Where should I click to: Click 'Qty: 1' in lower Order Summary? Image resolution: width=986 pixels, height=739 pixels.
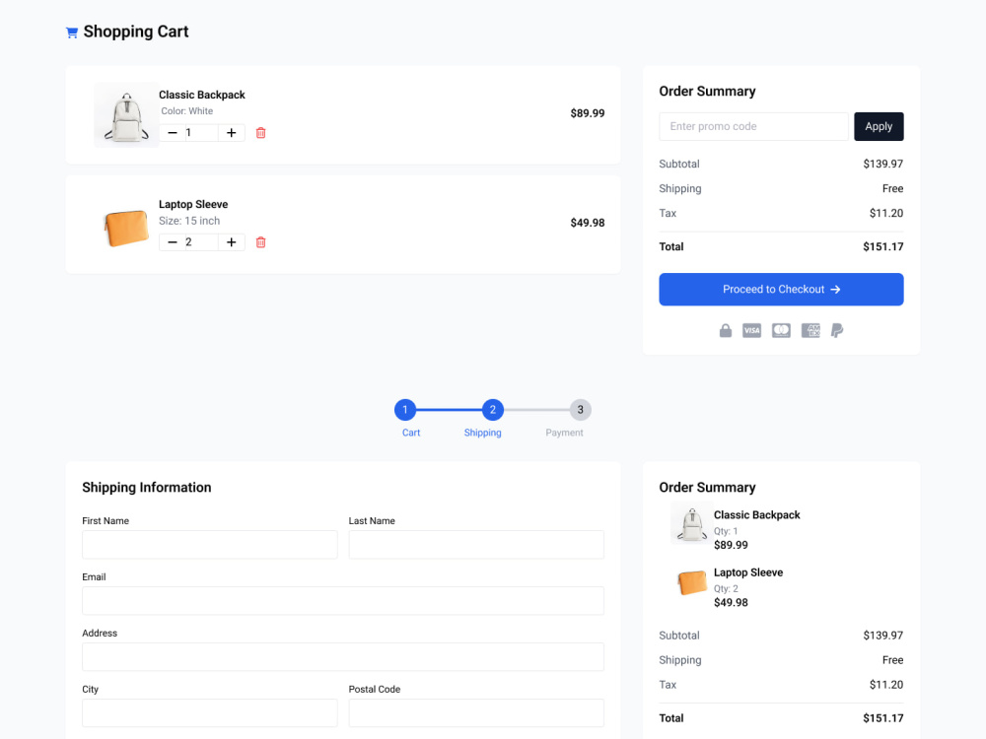click(726, 531)
